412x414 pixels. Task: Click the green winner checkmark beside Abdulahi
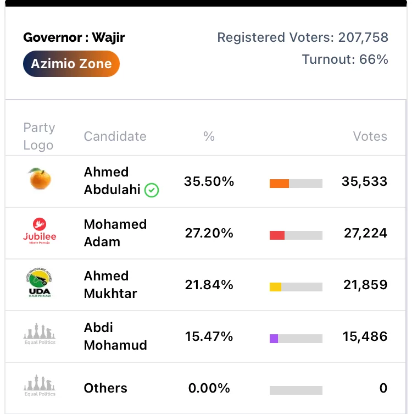pyautogui.click(x=152, y=190)
